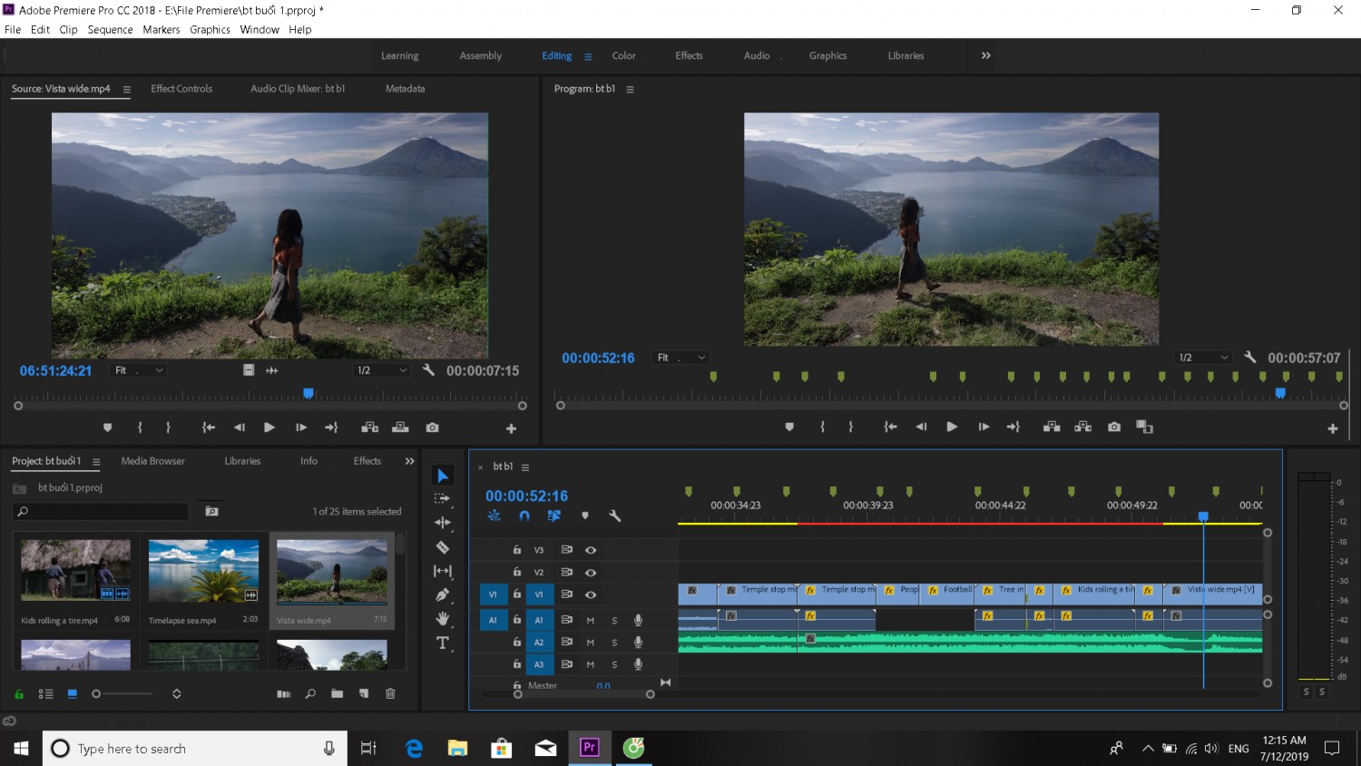Open the Media Browser tab
1361x766 pixels.
click(x=152, y=461)
